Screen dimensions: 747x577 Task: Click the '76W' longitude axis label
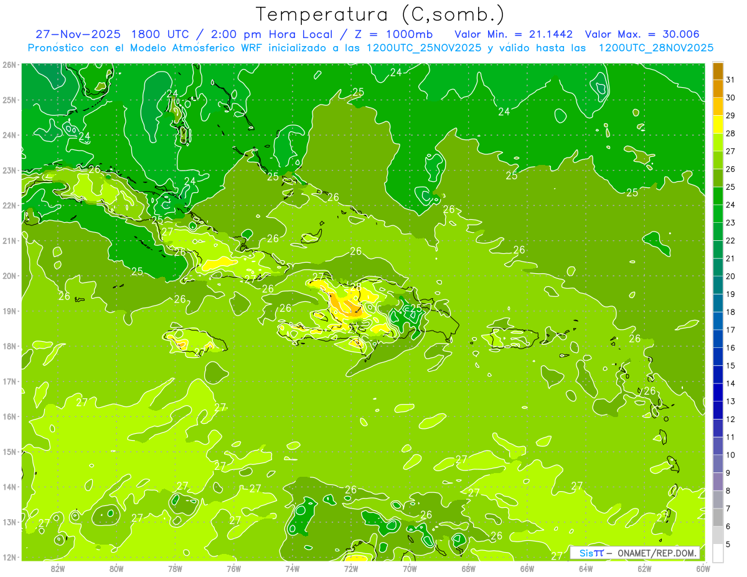233,568
